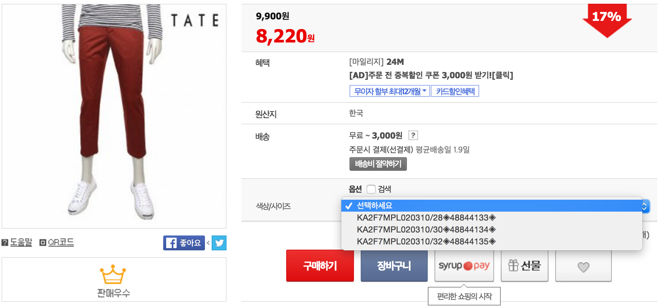
Task: Add to cart with 장바구니 button
Action: [x=394, y=266]
